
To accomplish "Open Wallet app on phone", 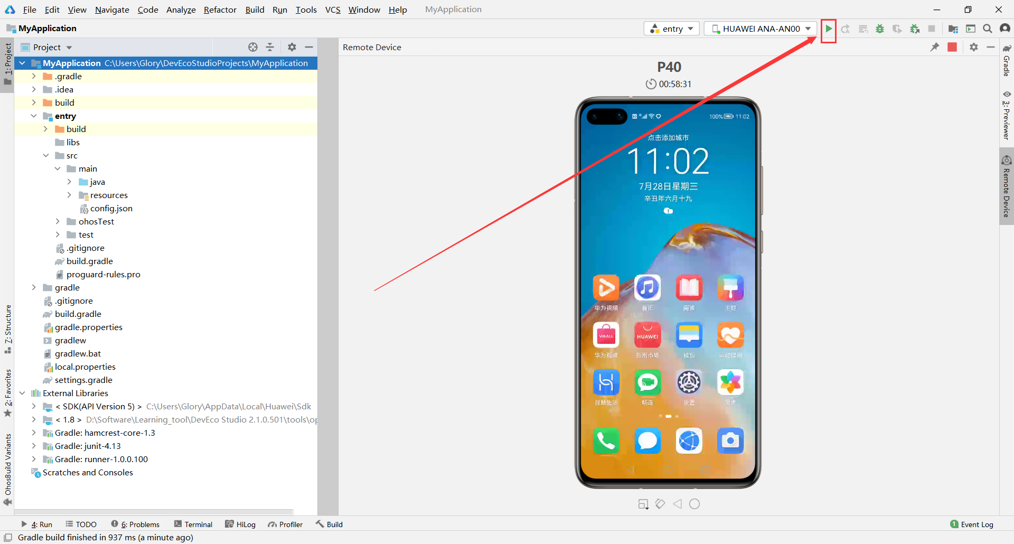I will pos(689,335).
